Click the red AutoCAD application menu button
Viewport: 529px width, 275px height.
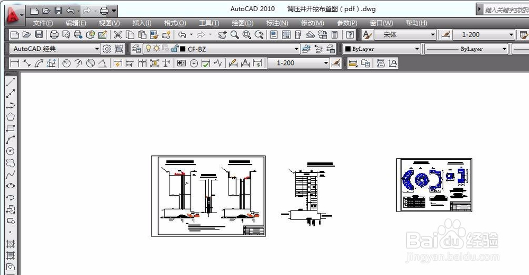click(14, 15)
